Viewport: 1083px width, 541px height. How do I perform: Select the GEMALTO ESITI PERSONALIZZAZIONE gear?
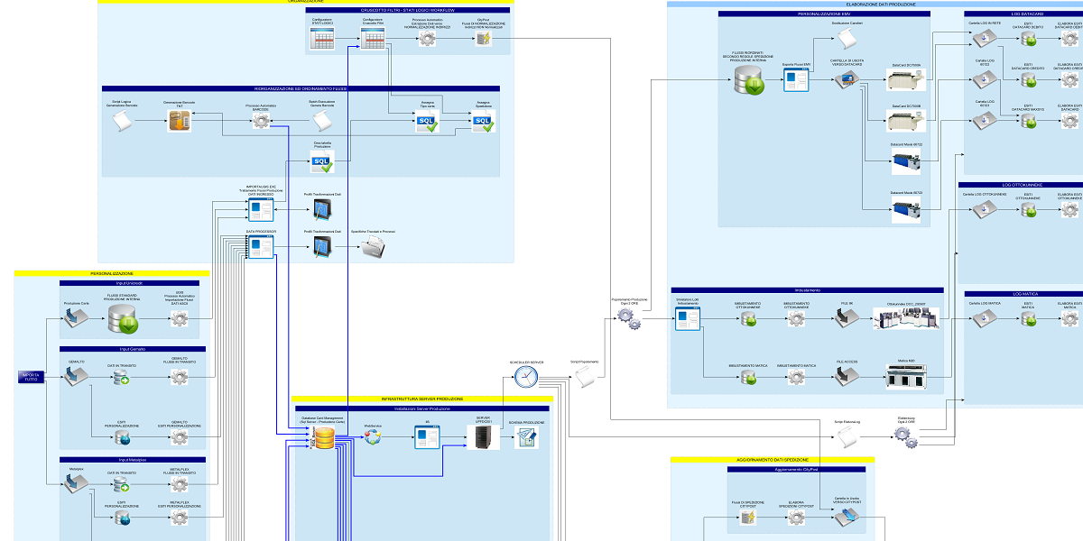(x=180, y=437)
